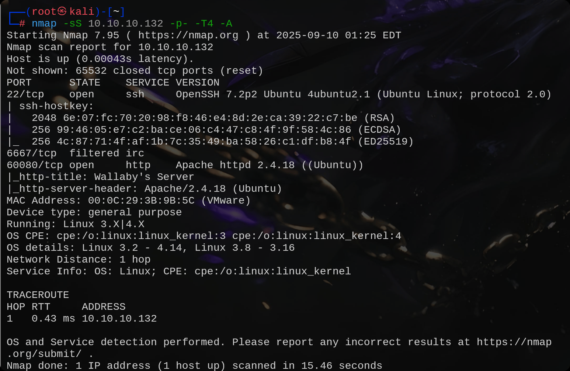Click the Wallaby's Server http-title text

pos(144,177)
